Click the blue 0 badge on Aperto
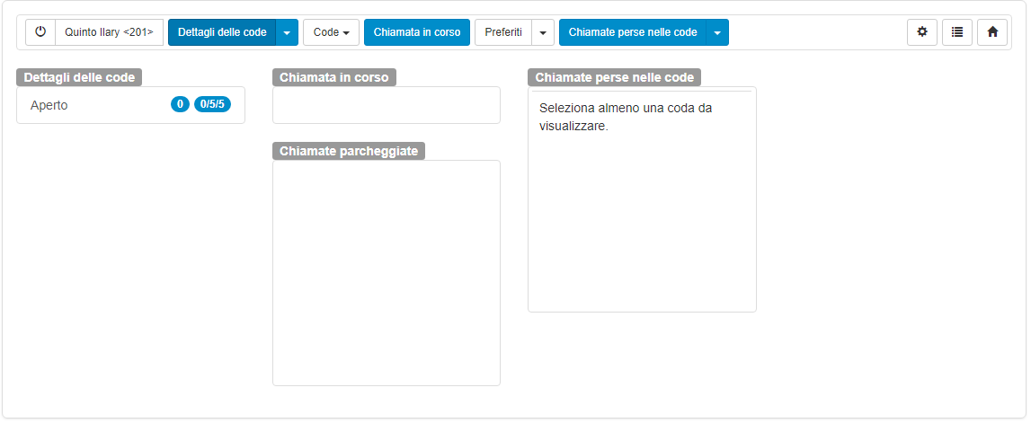This screenshot has height=423, width=1031. [180, 105]
